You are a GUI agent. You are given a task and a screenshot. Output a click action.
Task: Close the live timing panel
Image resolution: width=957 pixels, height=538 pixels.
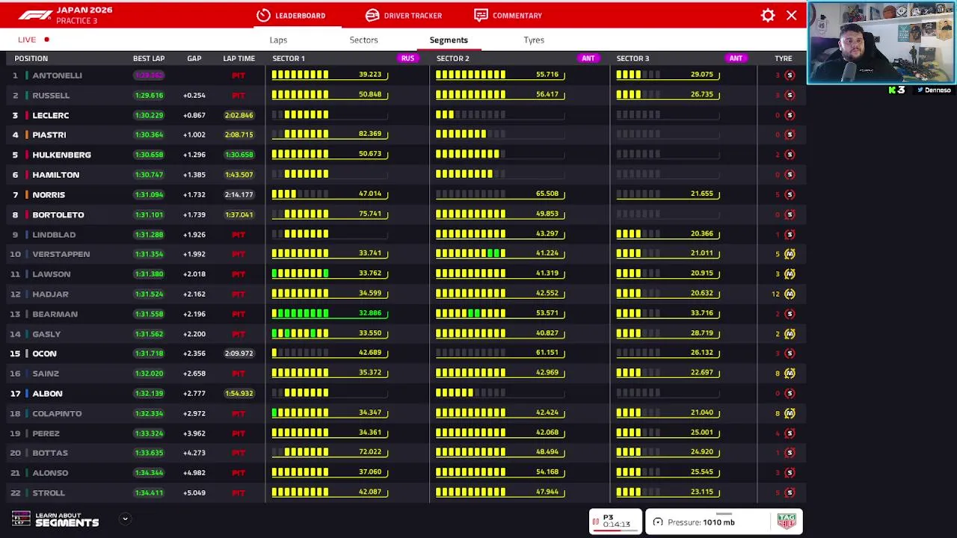point(791,15)
